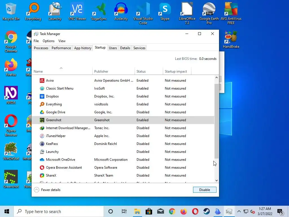
Task: Open Steam from the taskbar
Action: click(206, 211)
